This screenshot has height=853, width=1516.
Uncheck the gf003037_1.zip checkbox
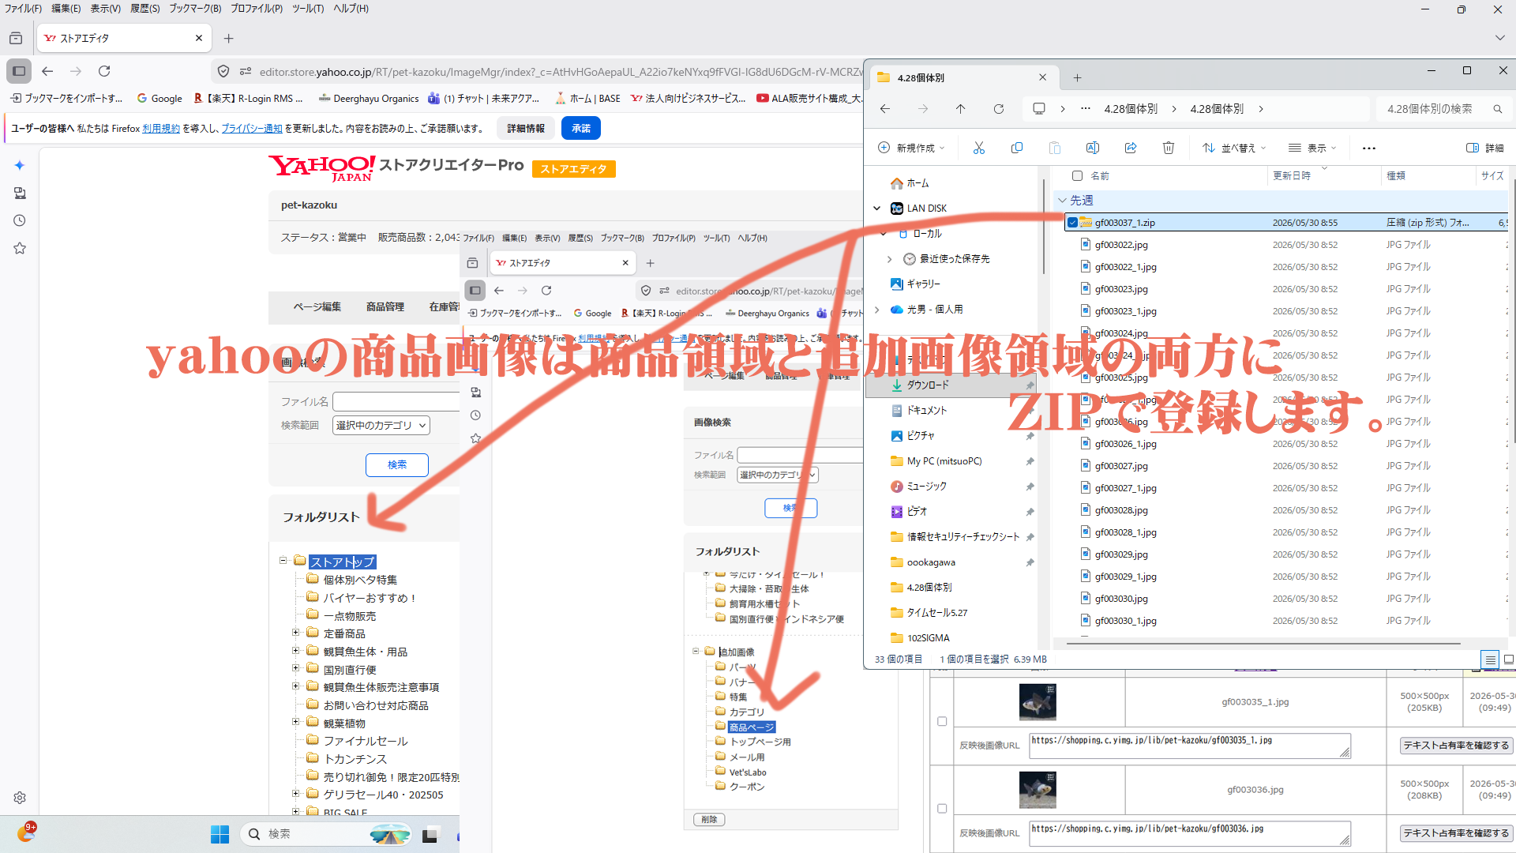click(1072, 223)
